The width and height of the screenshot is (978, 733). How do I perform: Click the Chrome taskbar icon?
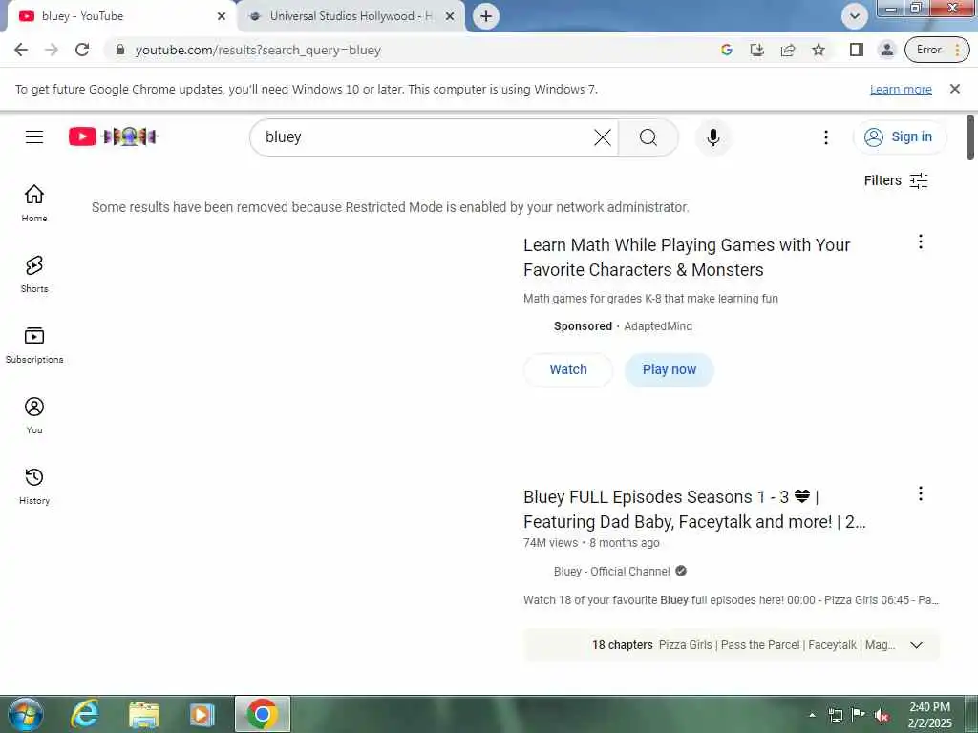coord(263,714)
